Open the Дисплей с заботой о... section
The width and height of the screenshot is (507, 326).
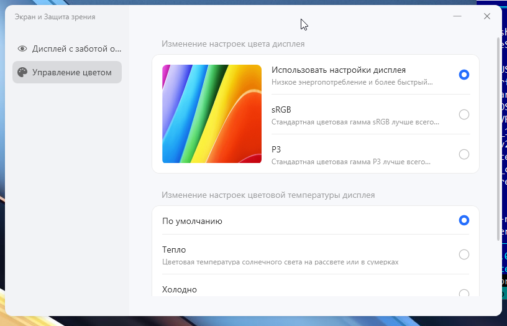(x=67, y=49)
